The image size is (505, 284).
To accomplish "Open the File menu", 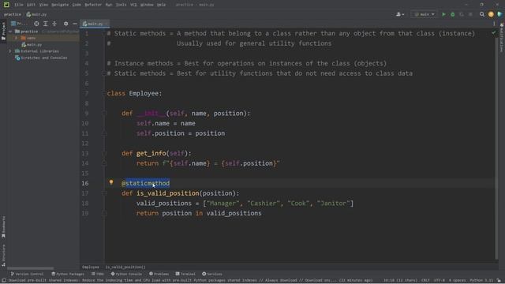I will pos(19,5).
